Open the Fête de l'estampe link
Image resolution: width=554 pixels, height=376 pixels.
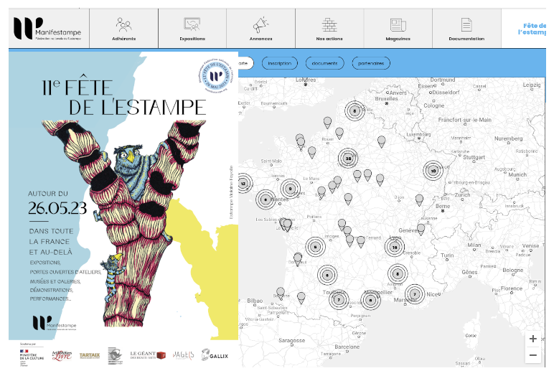[x=532, y=29]
